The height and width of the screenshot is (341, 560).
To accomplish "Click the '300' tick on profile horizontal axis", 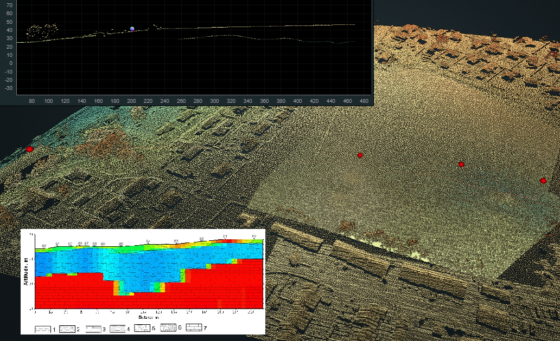I will click(214, 101).
